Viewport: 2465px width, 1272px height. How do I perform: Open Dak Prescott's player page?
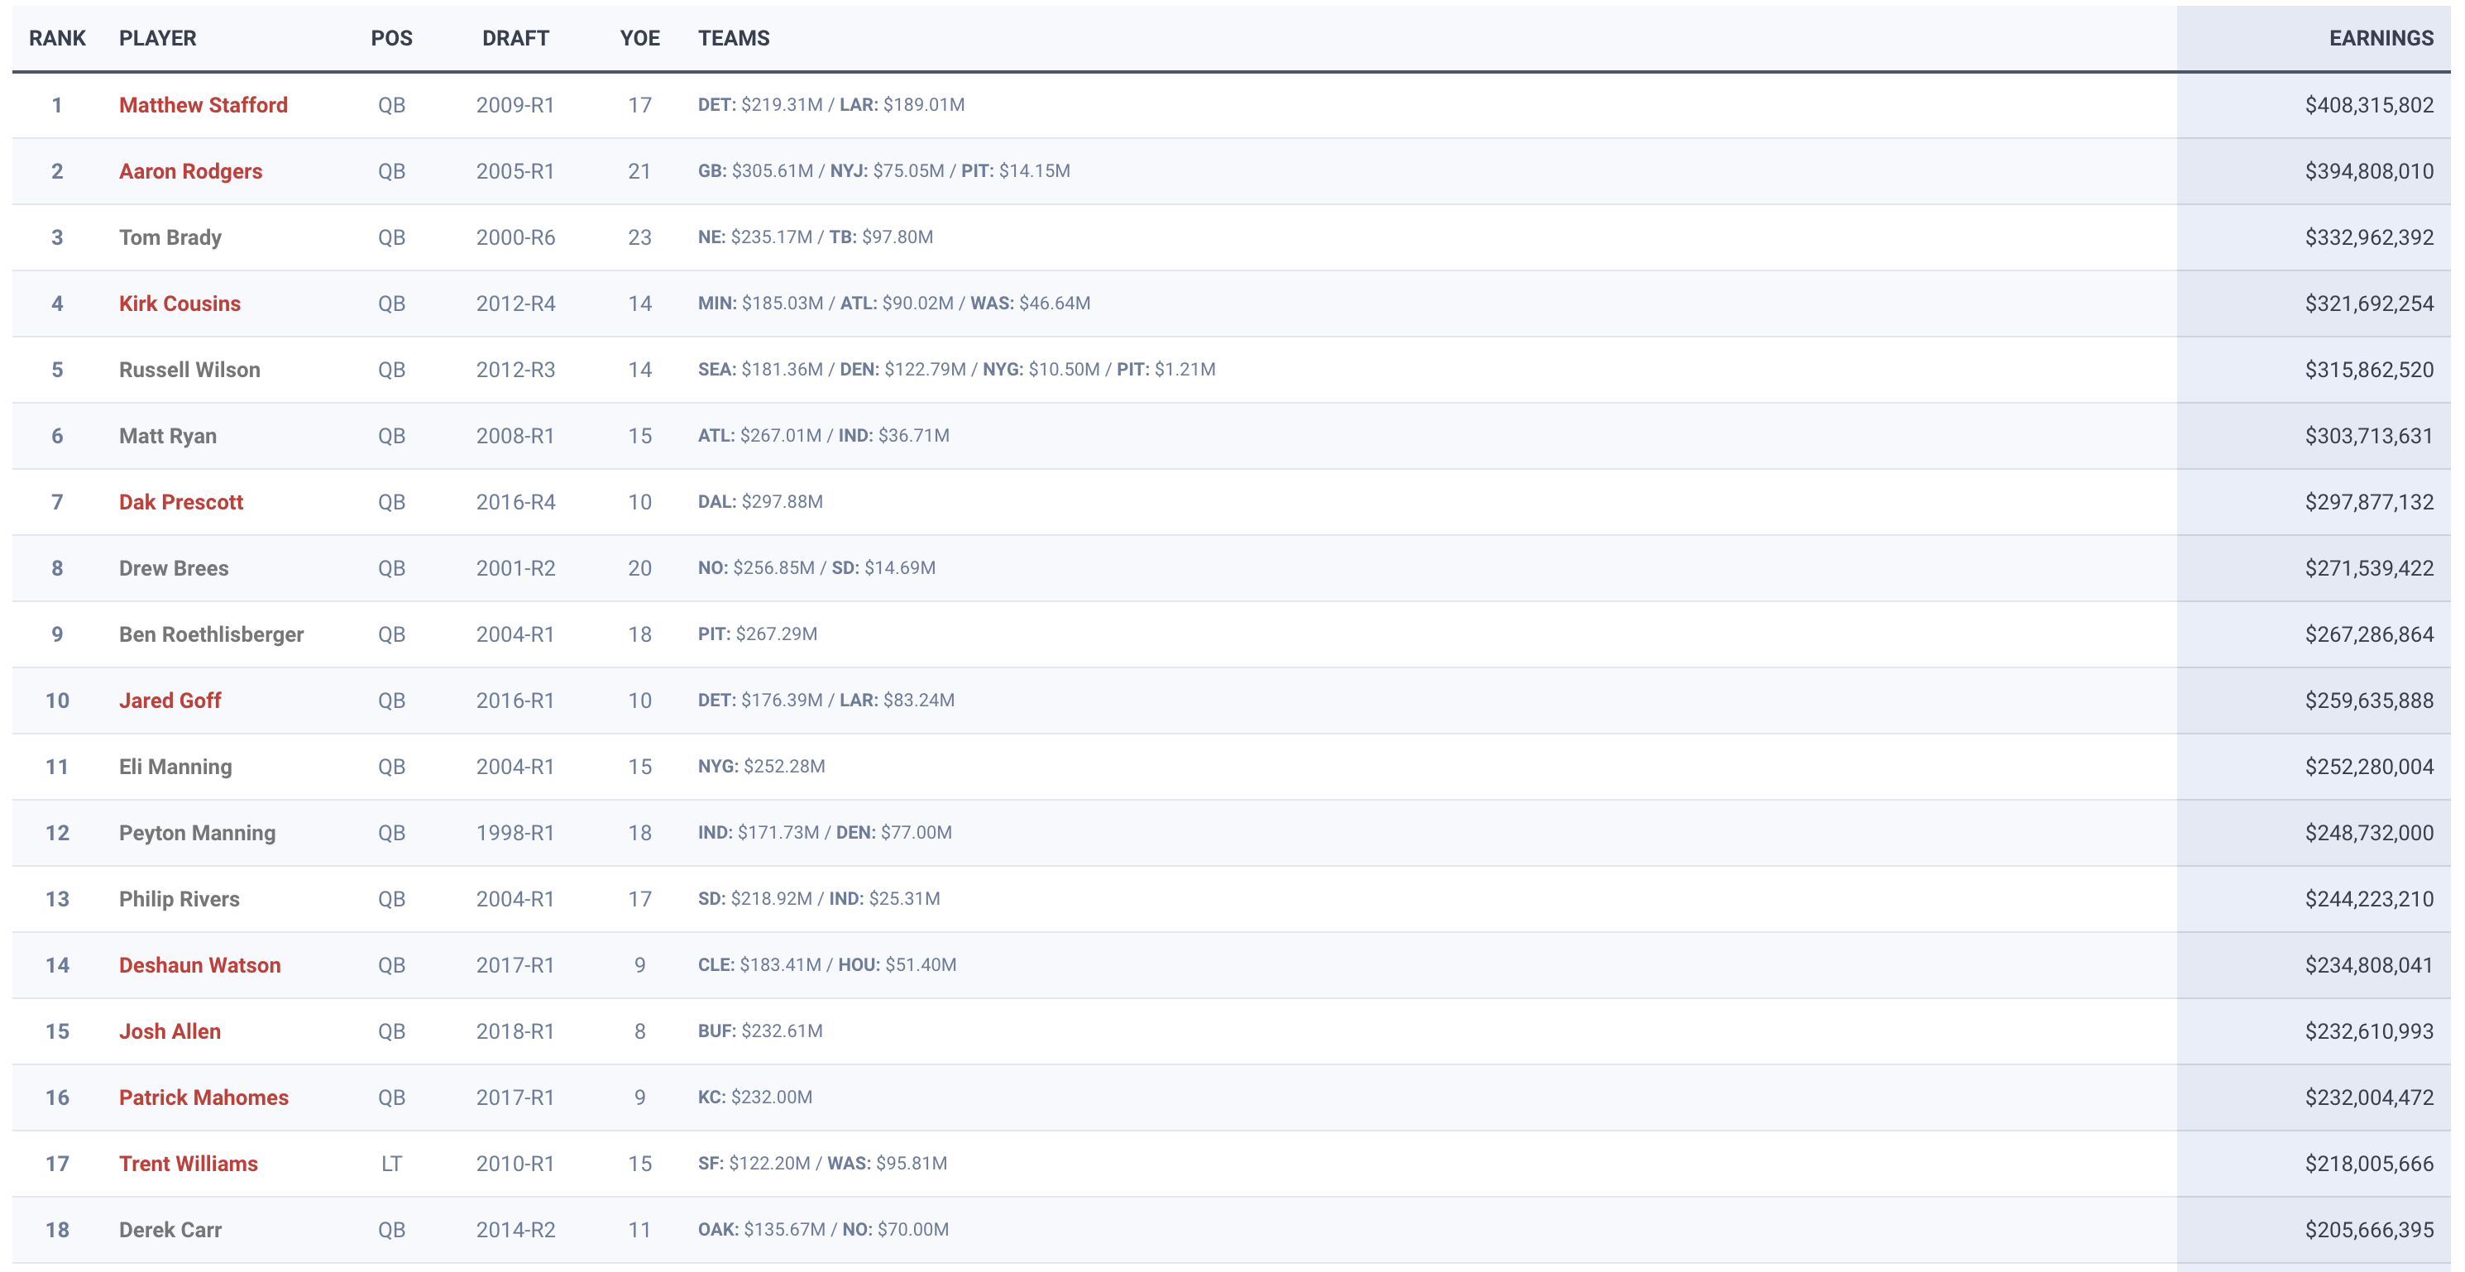[x=181, y=503]
